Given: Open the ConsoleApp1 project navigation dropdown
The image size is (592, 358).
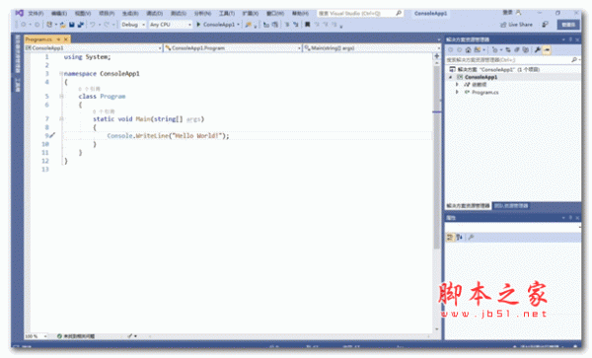Looking at the screenshot, I should click(94, 48).
